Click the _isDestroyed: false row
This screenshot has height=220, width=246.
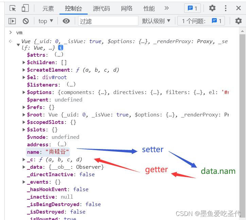pyautogui.click(x=56, y=212)
